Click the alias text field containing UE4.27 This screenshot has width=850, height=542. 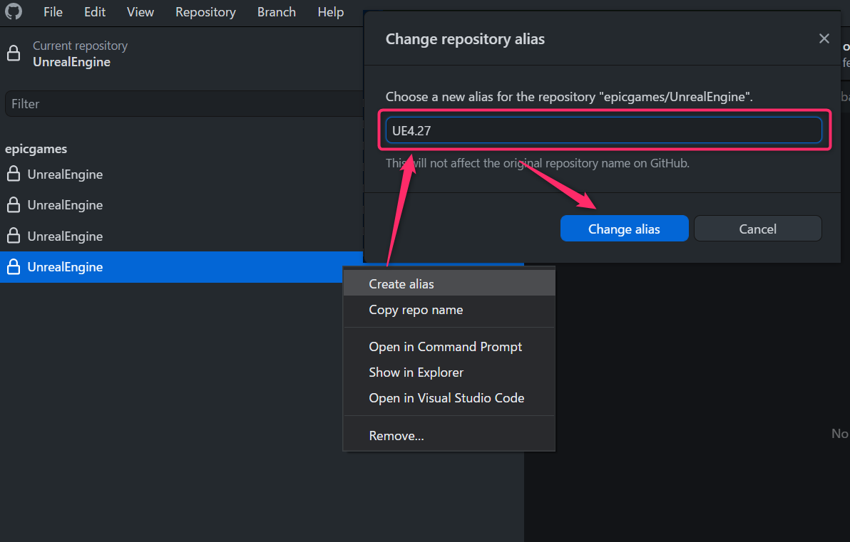[x=603, y=130]
